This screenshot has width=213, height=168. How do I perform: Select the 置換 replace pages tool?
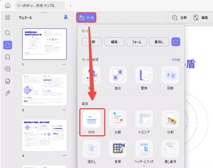(x=144, y=78)
